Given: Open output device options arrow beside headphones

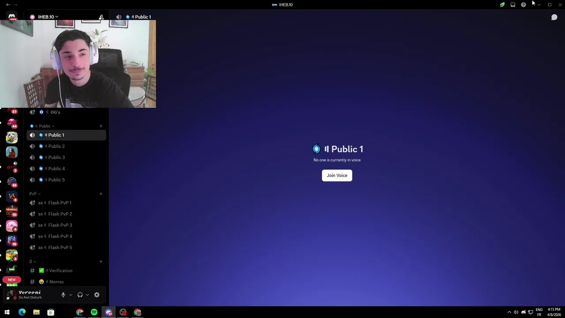Looking at the screenshot, I should (87, 295).
